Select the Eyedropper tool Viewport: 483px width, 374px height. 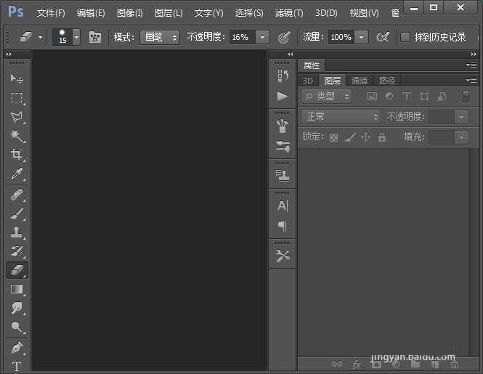pos(17,174)
